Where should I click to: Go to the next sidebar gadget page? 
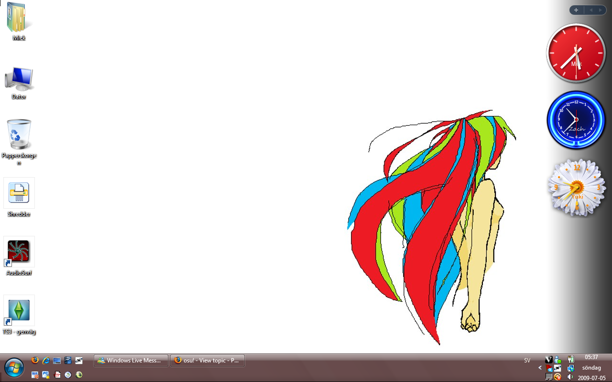point(601,10)
